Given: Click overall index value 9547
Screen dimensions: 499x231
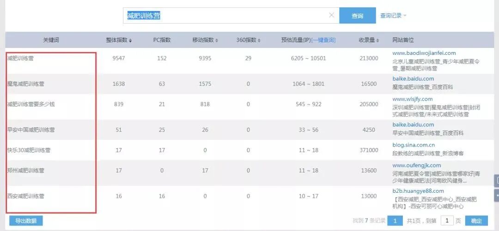Looking at the screenshot, I should tap(119, 59).
